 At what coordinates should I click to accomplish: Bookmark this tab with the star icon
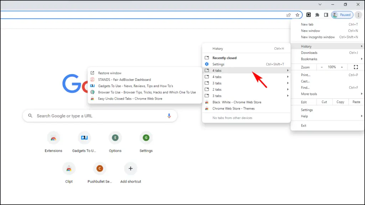297,15
